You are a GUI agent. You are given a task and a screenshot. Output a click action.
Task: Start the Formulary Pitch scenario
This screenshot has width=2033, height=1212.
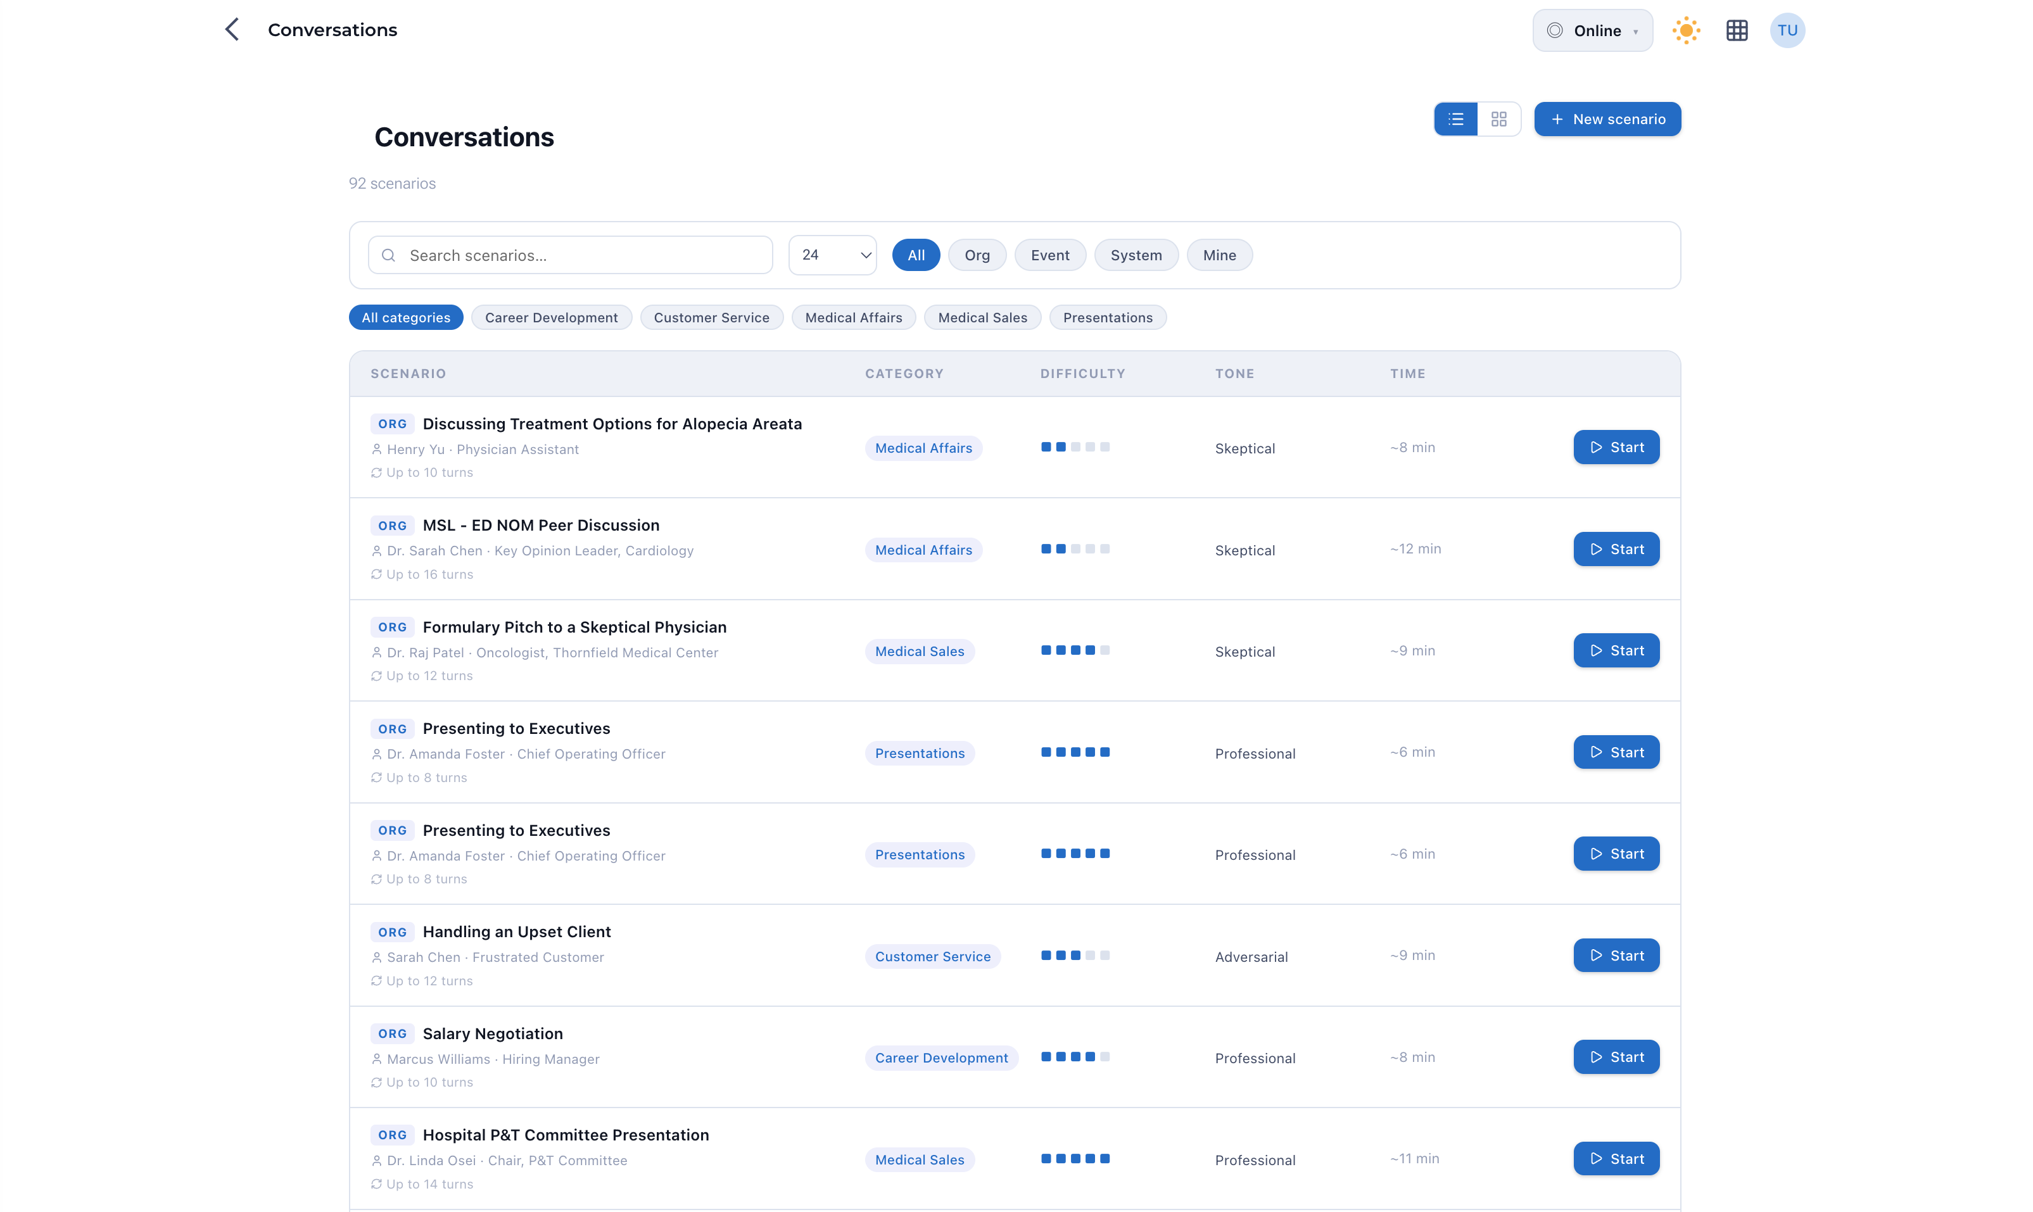(x=1616, y=650)
